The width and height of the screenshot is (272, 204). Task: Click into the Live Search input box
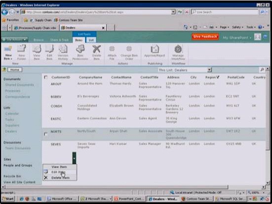pos(225,12)
